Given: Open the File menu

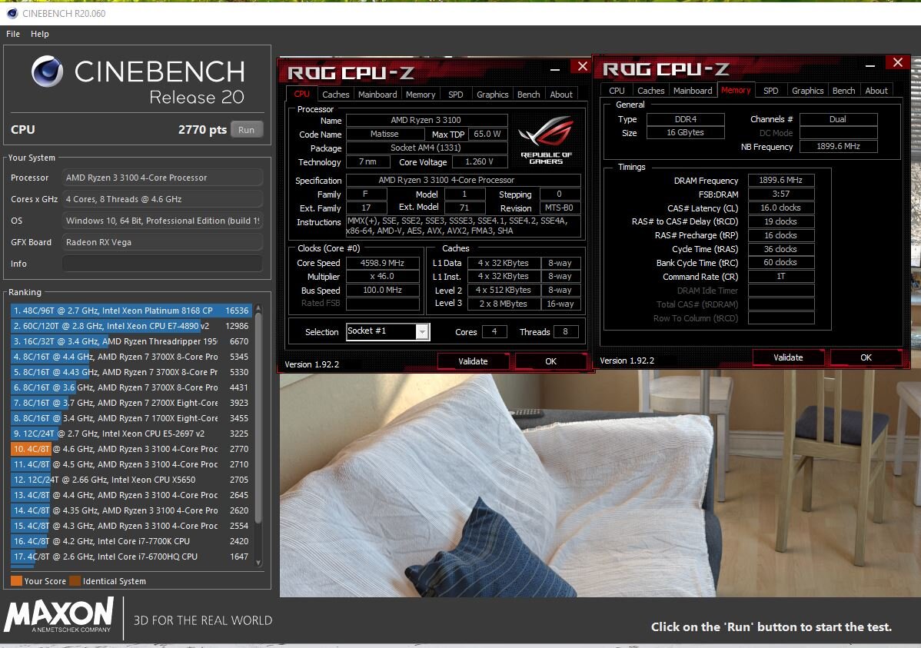Looking at the screenshot, I should tap(13, 34).
